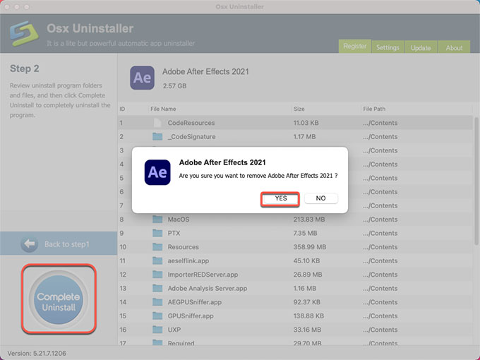Click the 45.10 KB size value
This screenshot has height=360, width=480.
306,260
